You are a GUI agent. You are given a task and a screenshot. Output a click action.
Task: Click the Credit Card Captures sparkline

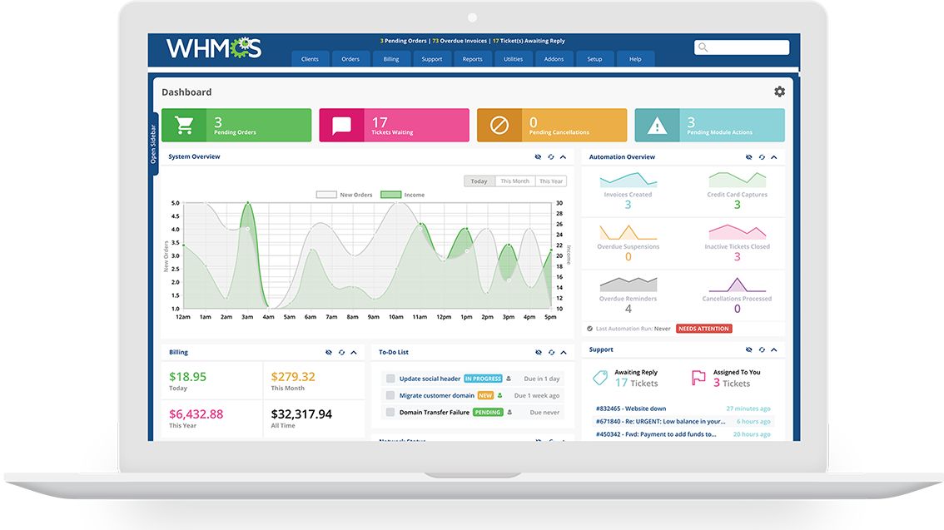(738, 180)
